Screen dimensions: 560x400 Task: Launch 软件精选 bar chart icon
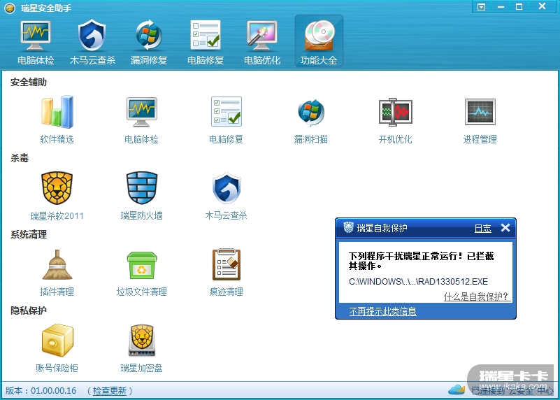(57, 112)
